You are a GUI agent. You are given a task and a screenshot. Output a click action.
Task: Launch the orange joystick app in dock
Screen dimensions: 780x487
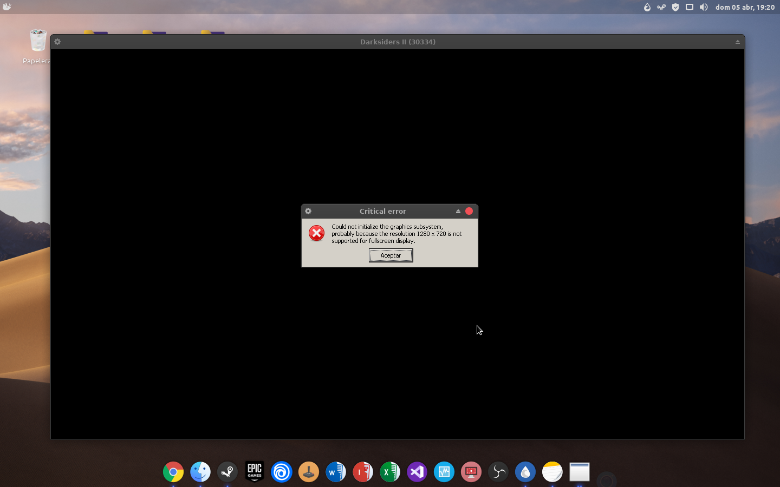(x=309, y=472)
